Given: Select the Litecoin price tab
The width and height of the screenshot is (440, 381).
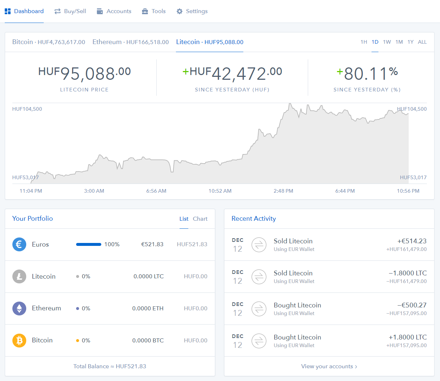Looking at the screenshot, I should tap(210, 42).
